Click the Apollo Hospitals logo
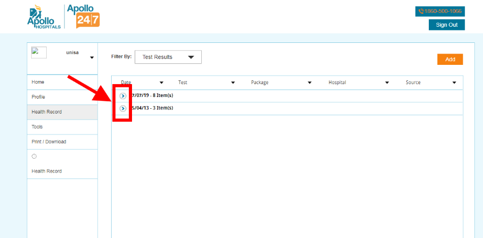 pos(43,17)
